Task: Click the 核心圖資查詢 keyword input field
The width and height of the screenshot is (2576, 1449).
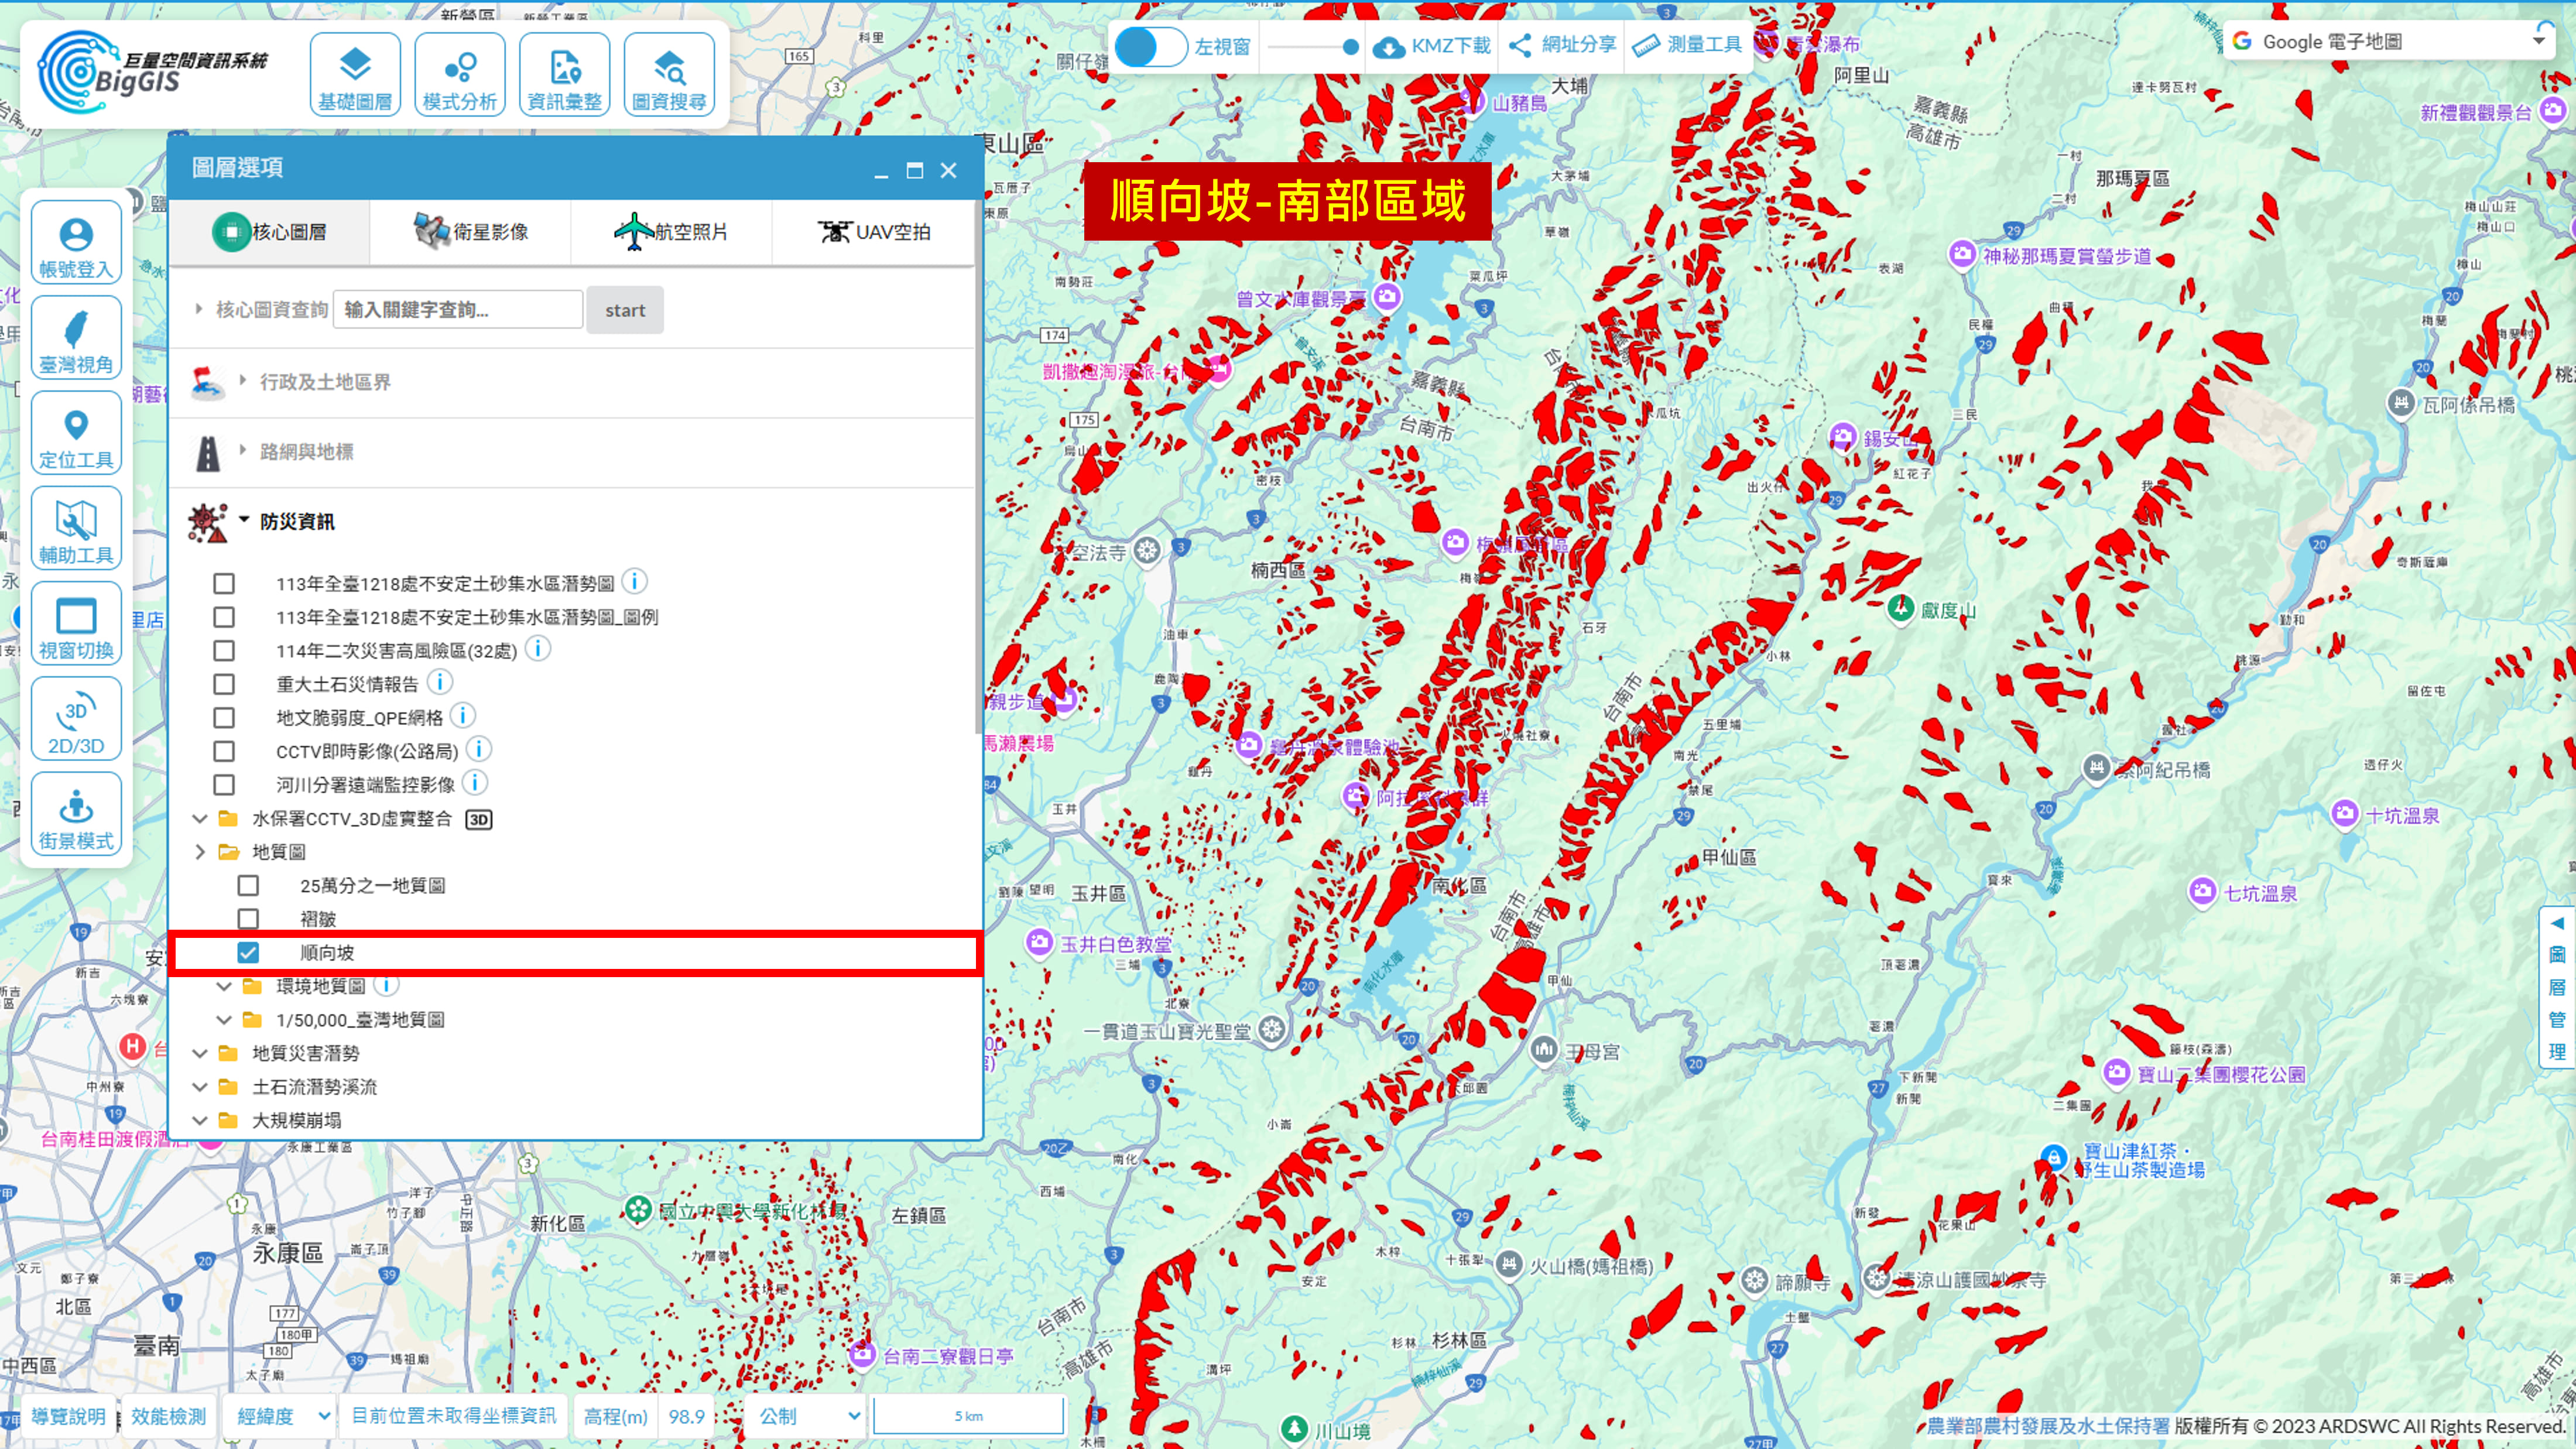Action: [458, 310]
